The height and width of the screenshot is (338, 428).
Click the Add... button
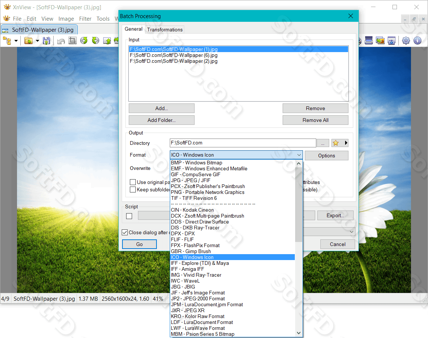[162, 108]
